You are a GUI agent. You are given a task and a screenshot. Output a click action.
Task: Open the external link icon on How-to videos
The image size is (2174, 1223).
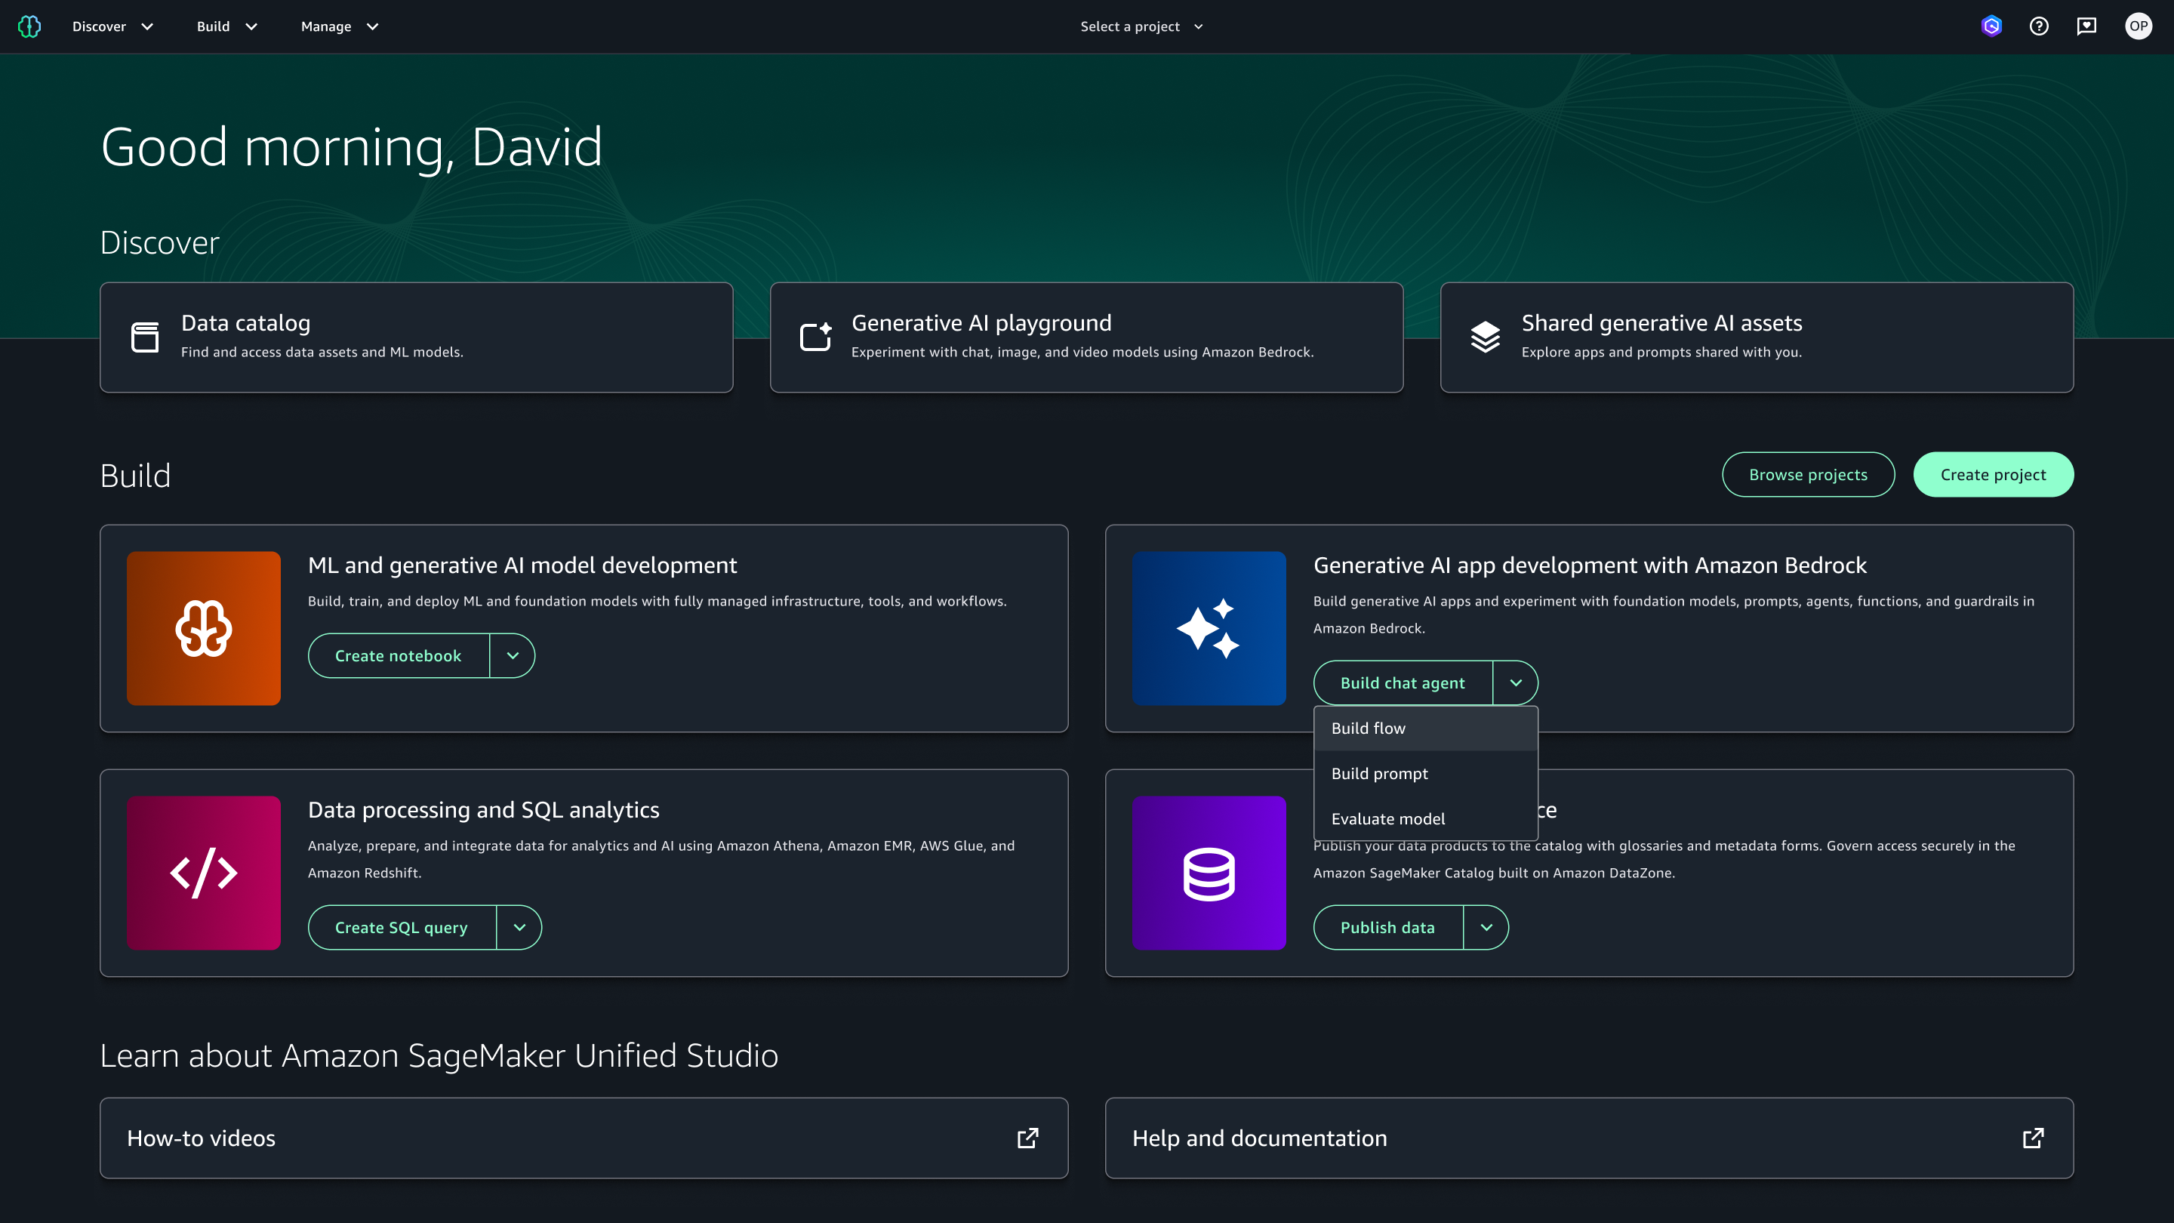click(x=1027, y=1138)
